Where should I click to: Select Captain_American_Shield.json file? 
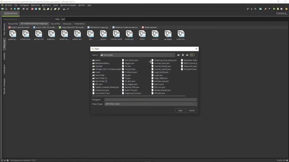coord(106,87)
